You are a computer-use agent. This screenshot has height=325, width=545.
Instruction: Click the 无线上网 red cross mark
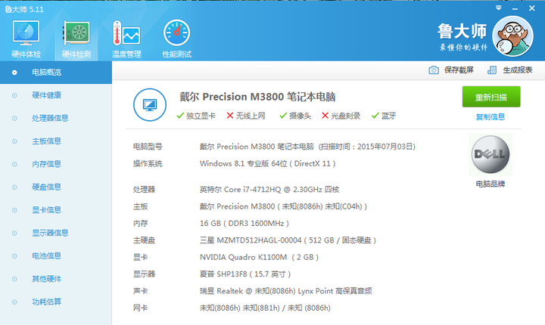pyautogui.click(x=230, y=116)
